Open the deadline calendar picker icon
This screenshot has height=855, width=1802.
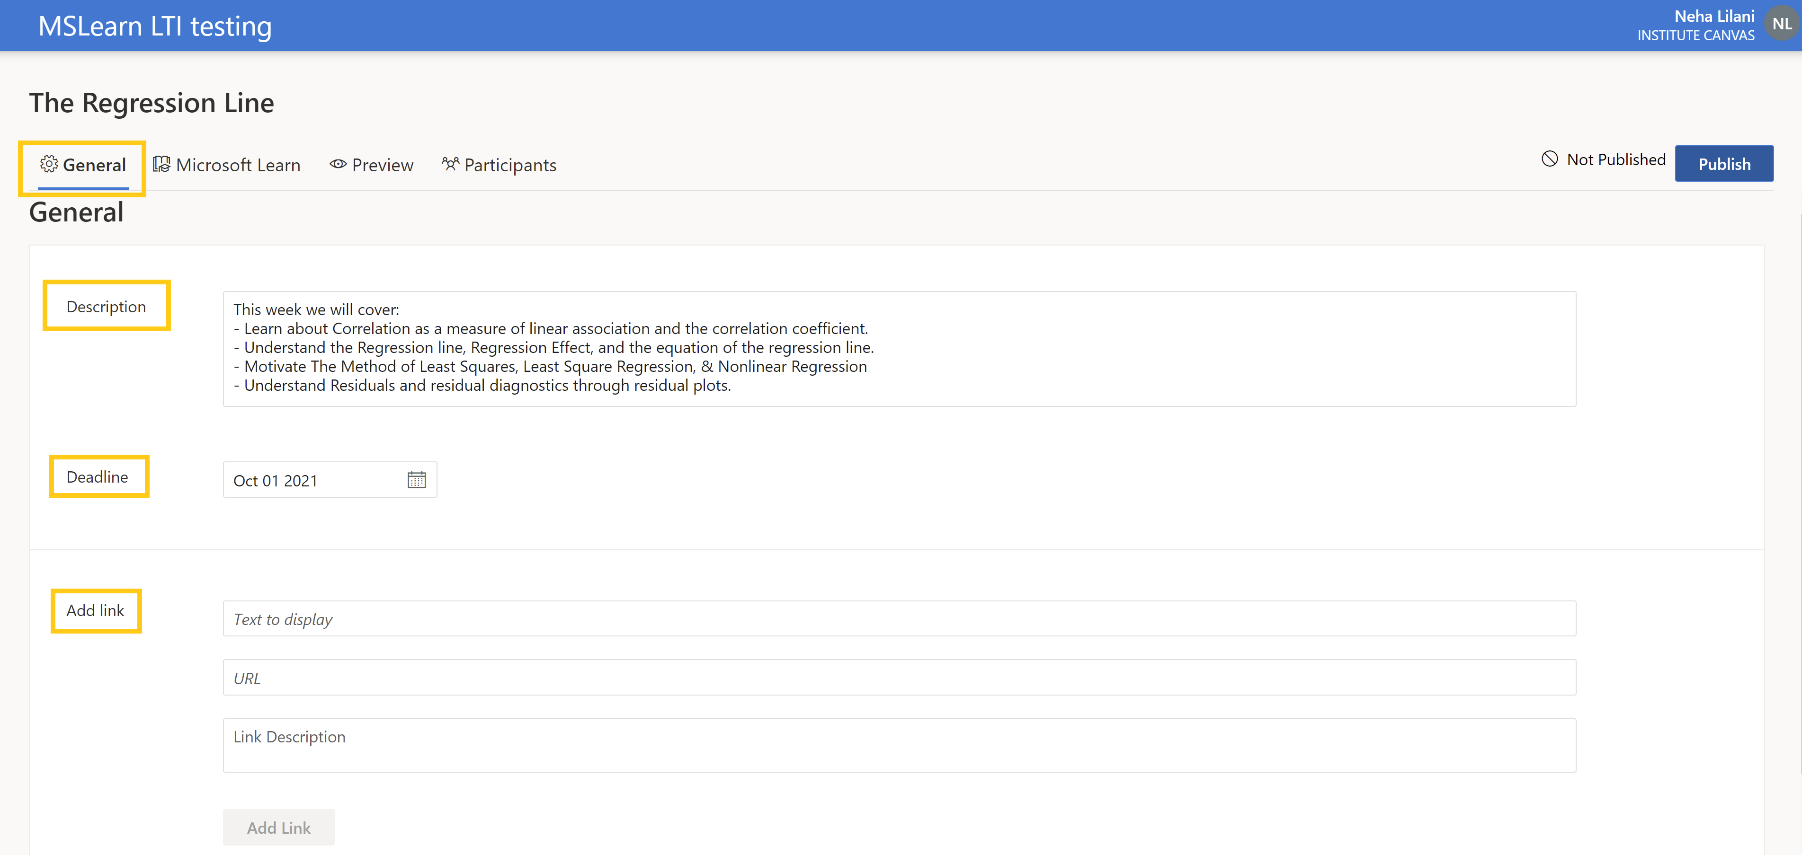[416, 480]
